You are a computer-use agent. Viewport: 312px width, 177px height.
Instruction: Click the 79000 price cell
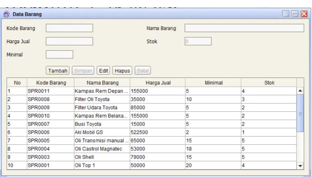click(158, 157)
